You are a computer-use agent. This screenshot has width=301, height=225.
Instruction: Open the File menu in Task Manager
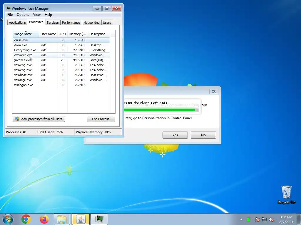pos(10,15)
